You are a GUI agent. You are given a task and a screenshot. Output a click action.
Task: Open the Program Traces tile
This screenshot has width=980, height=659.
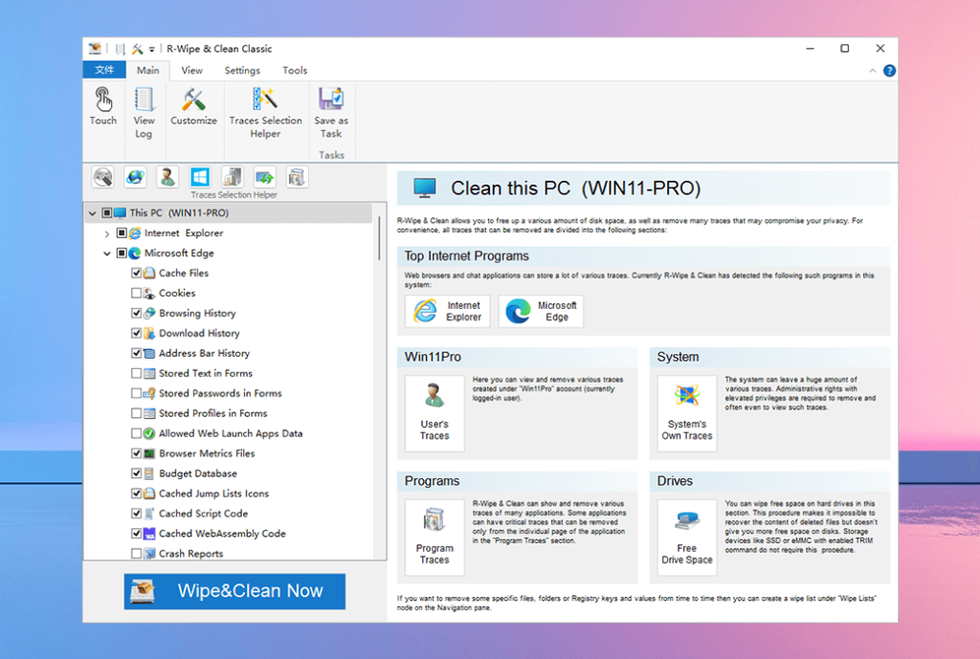coord(434,538)
